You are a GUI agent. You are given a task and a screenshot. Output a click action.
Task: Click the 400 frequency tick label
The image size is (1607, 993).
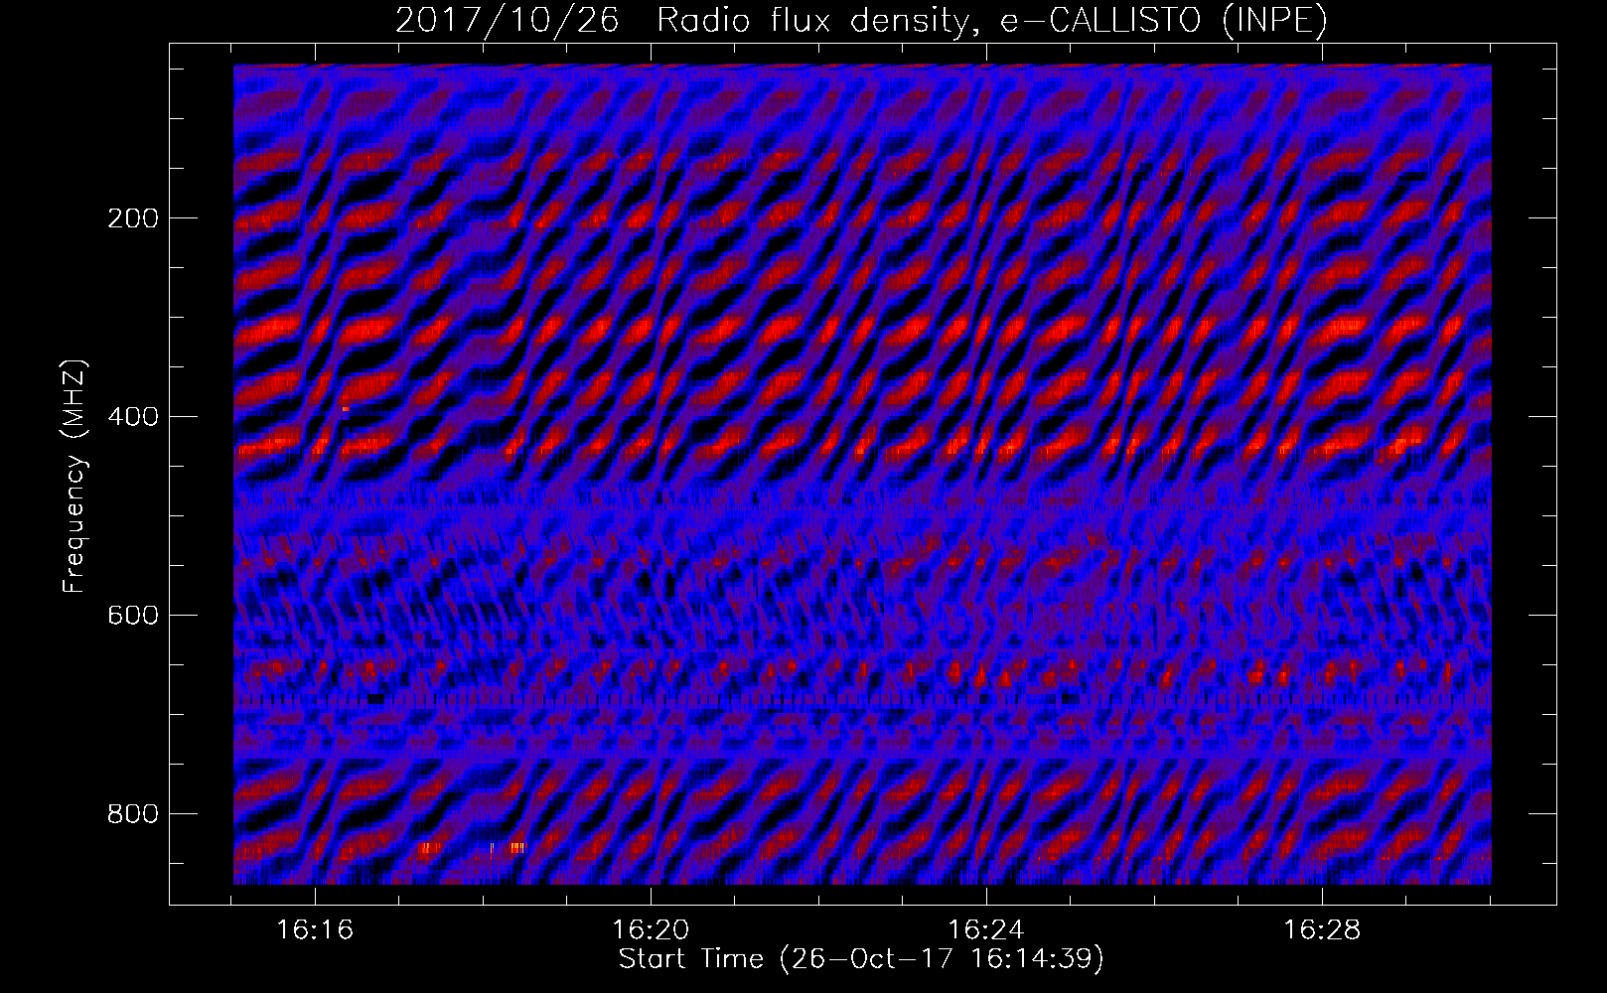132,417
